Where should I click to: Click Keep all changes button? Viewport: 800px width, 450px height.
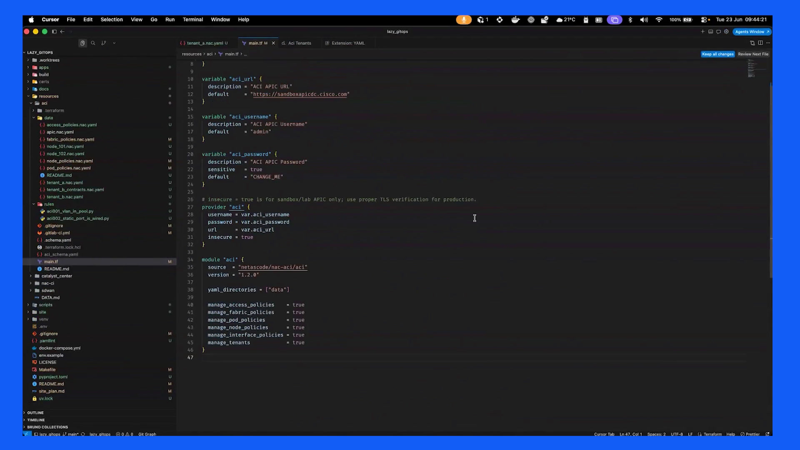pyautogui.click(x=717, y=54)
